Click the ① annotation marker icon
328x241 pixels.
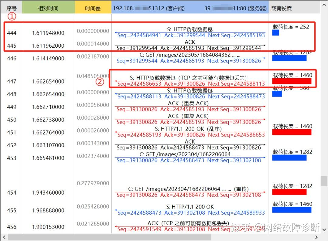(x=12, y=17)
